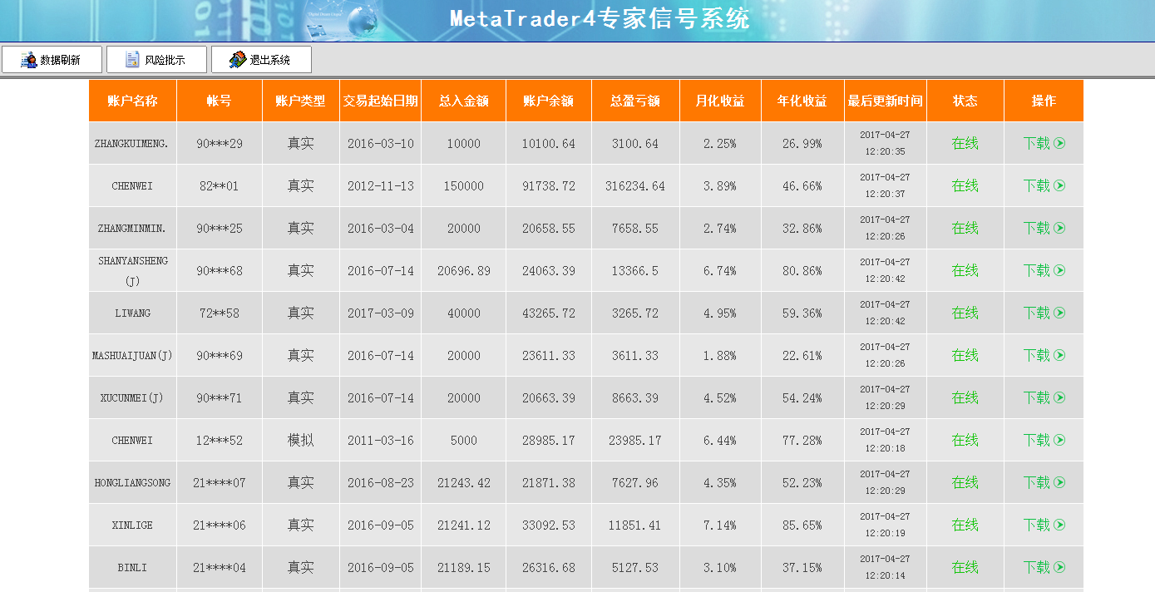The width and height of the screenshot is (1155, 592).
Task: Click the 模拟 account type cell
Action: [x=301, y=440]
